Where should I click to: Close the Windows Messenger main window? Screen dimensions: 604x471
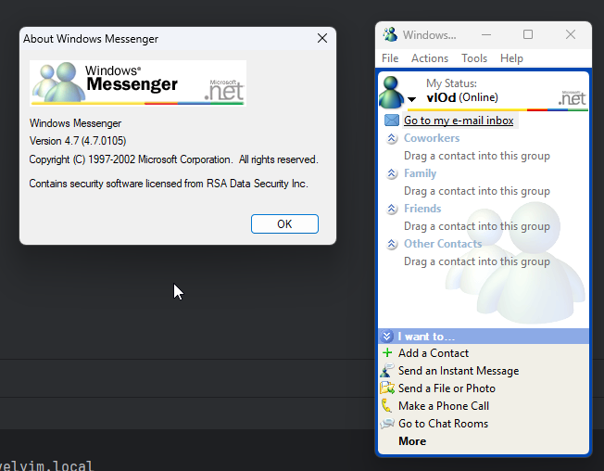pos(571,34)
